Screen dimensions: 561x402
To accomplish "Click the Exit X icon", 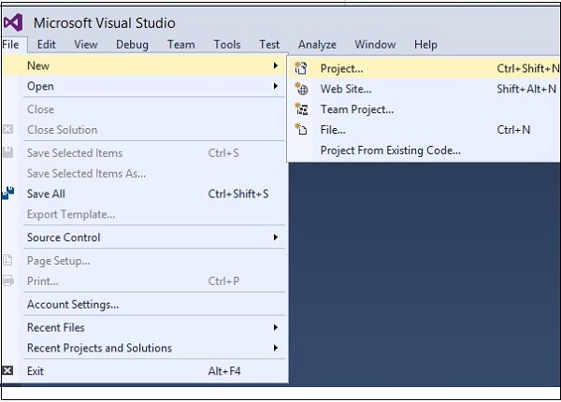I will [8, 371].
